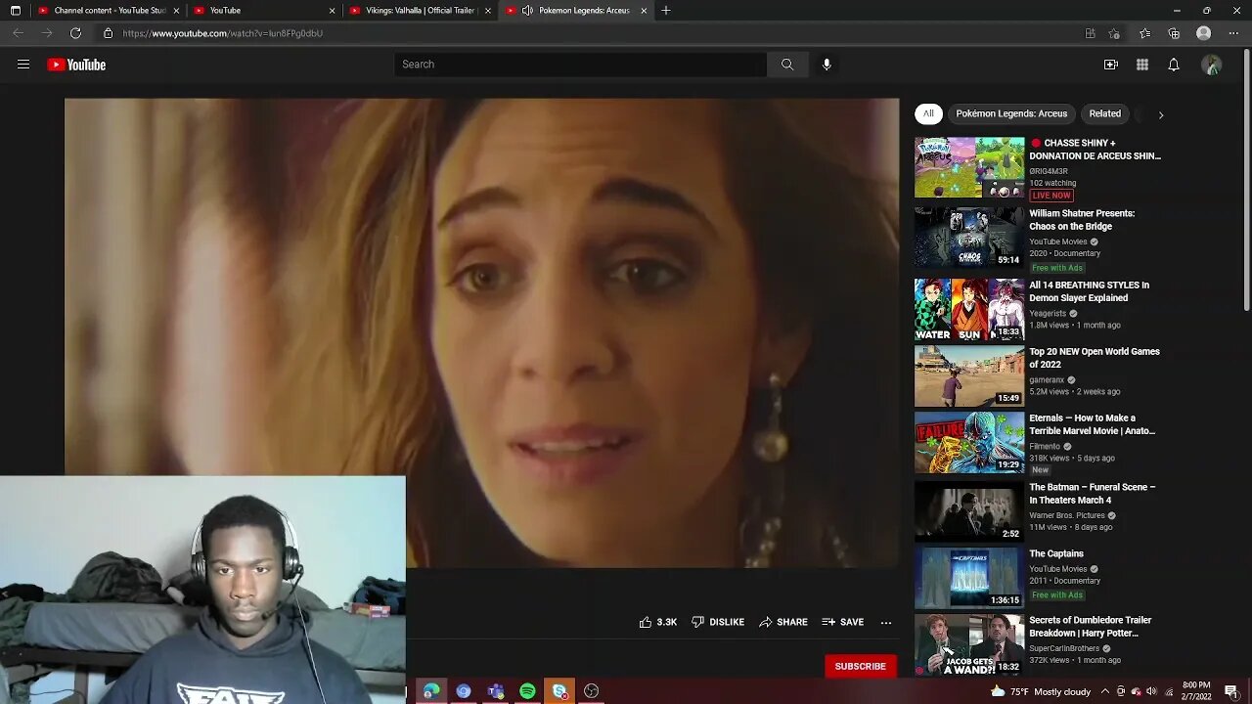
Task: Open Secrets of Dumbledore Trailer Breakdown
Action: [1091, 627]
